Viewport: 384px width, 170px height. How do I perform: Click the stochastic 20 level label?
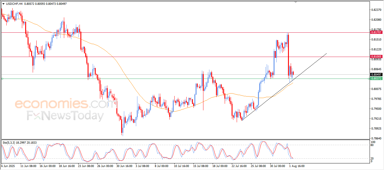(x=372, y=158)
